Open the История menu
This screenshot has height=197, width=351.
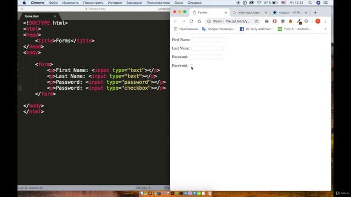pos(115,3)
